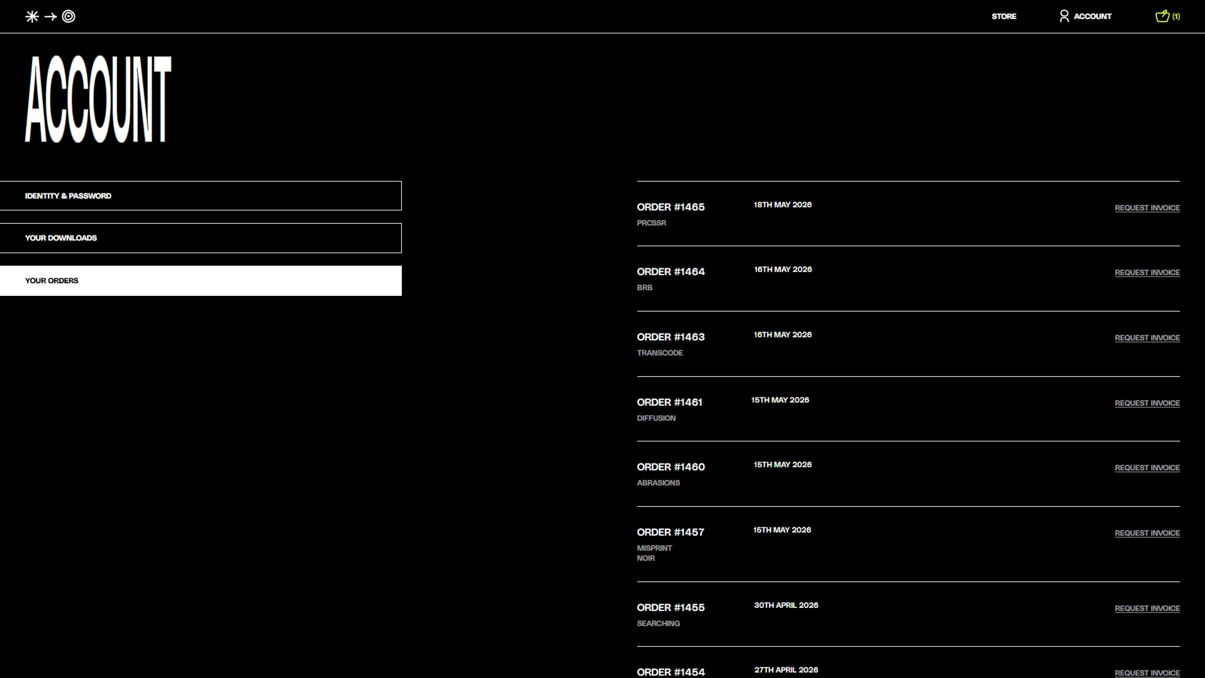Request invoice for order #1455
1205x678 pixels.
pyautogui.click(x=1147, y=608)
